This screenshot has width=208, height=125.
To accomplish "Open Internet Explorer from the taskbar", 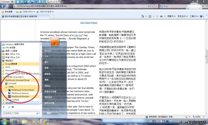I will tap(15, 122).
